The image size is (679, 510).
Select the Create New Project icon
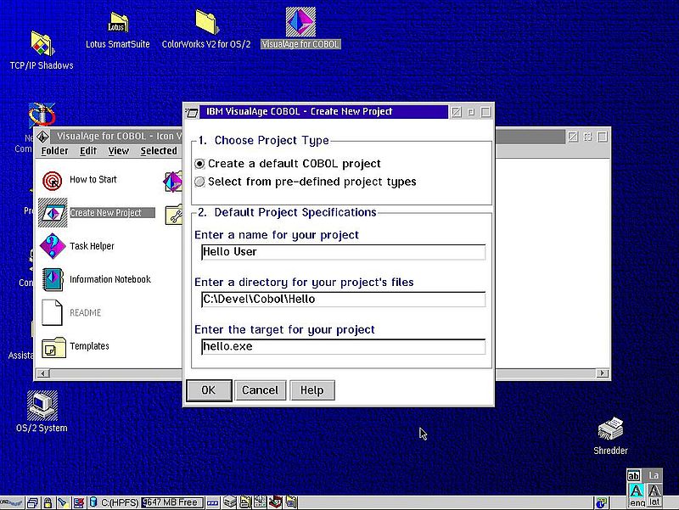[x=53, y=213]
